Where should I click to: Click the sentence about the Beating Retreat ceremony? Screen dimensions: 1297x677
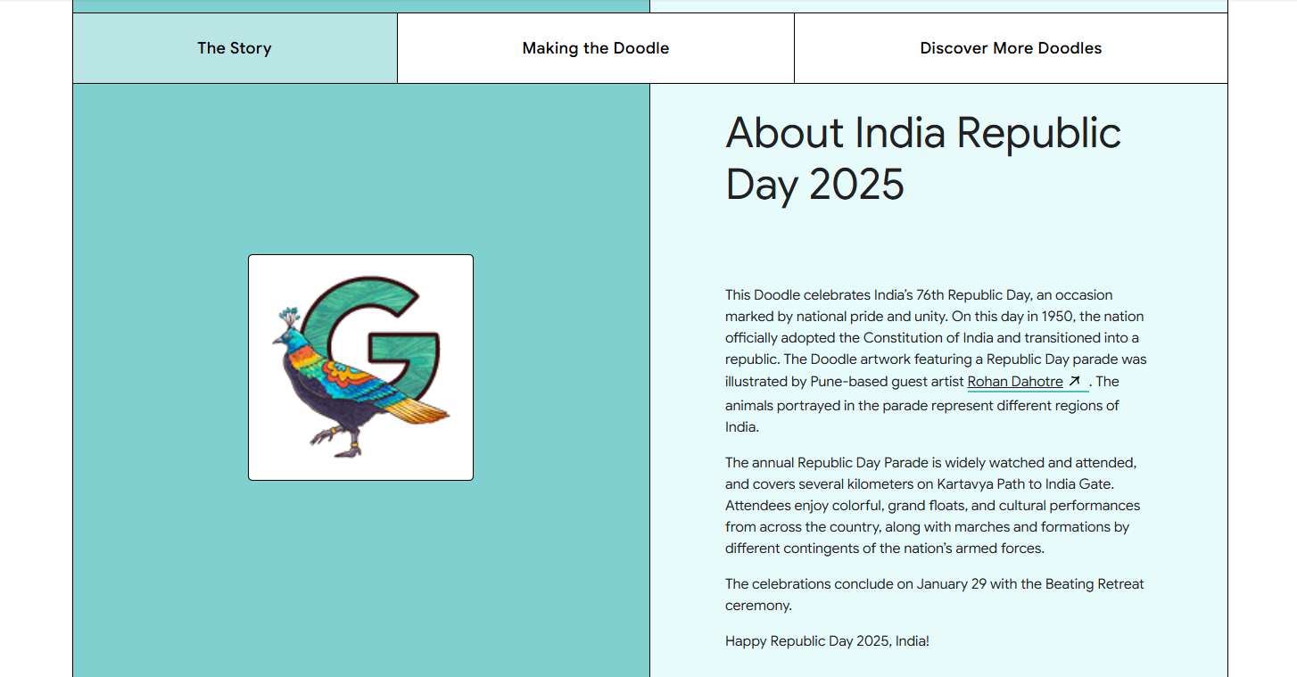pyautogui.click(x=934, y=594)
